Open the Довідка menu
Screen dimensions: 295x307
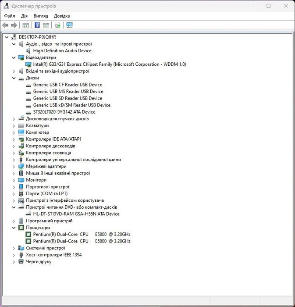[62, 16]
